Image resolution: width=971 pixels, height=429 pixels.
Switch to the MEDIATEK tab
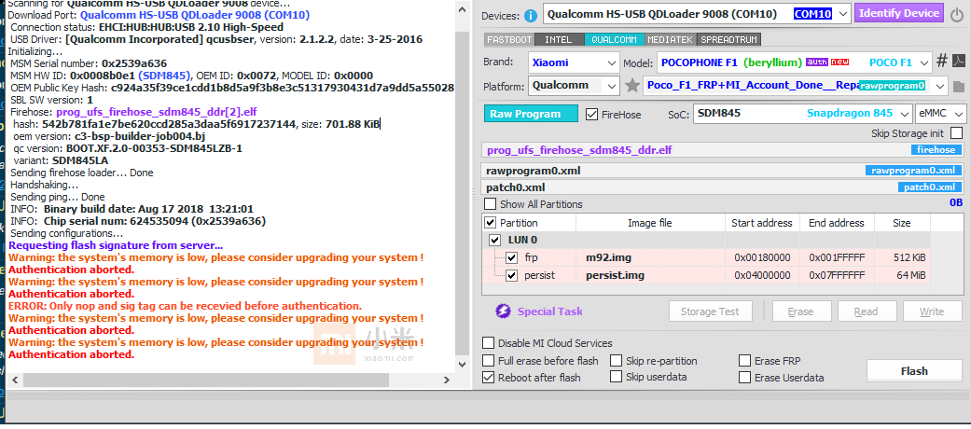[671, 39]
